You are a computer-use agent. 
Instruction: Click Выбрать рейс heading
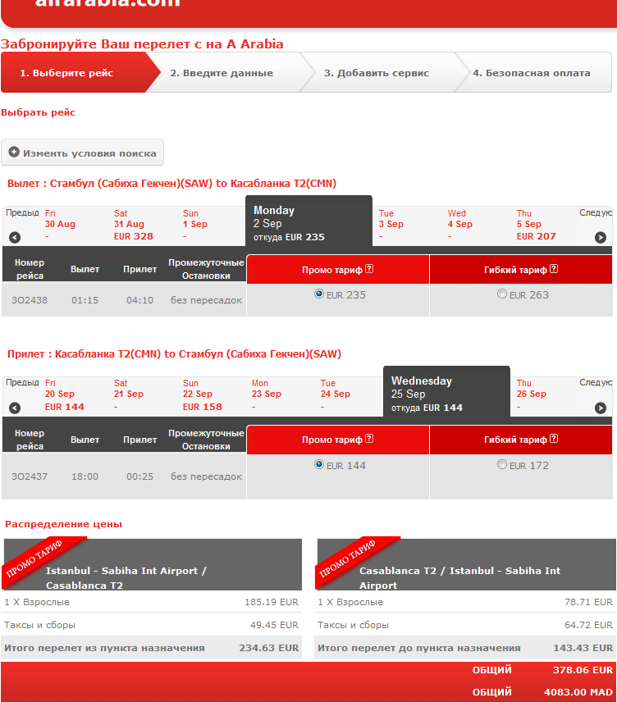point(38,112)
